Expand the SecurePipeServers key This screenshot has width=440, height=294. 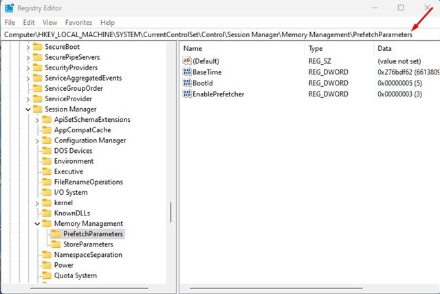(27, 59)
